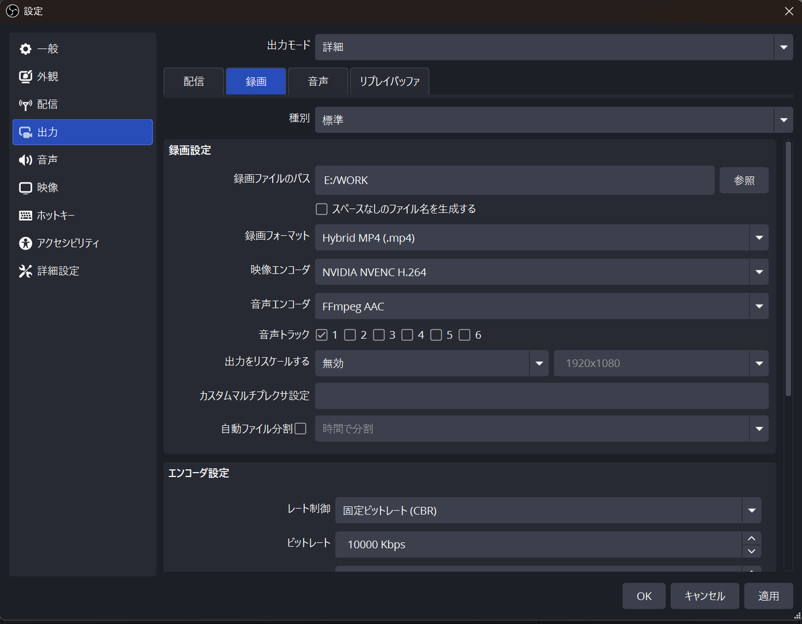Click the 配信 antenna icon in sidebar
This screenshot has height=624, width=802.
click(x=25, y=104)
